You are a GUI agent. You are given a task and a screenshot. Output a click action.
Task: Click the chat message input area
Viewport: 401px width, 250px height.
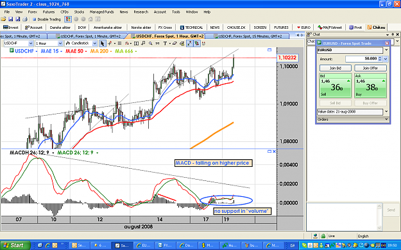coord(342,217)
